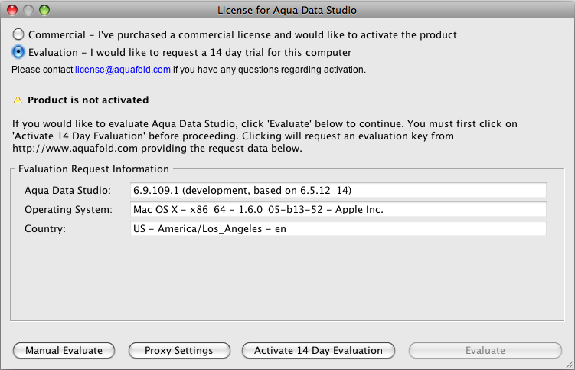Click the green zoom window button
The height and width of the screenshot is (370, 575).
point(44,10)
